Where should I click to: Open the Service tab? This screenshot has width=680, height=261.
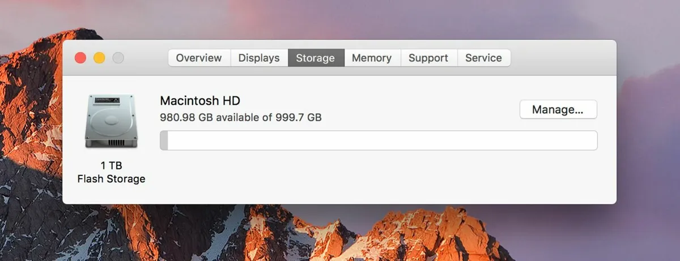pyautogui.click(x=483, y=58)
